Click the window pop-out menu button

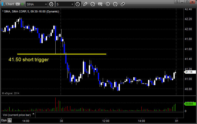click(x=177, y=2)
